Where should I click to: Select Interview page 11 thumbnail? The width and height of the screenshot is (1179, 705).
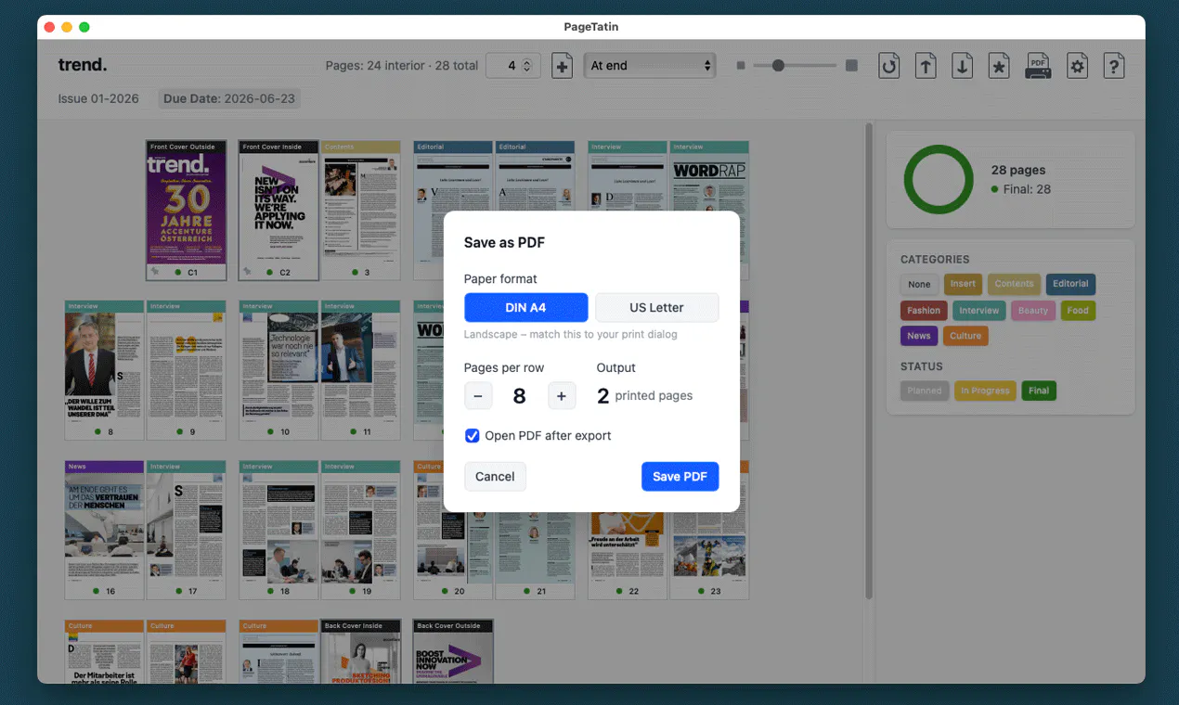tap(360, 370)
